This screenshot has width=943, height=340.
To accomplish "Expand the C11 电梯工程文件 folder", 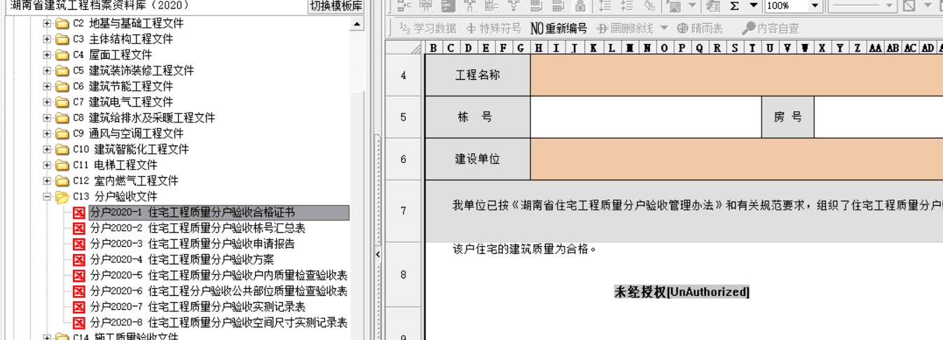I will (48, 165).
